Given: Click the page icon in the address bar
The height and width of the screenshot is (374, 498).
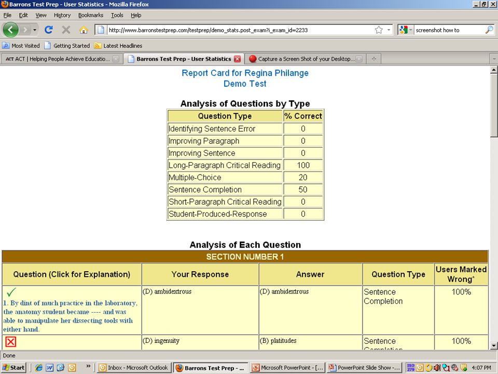Looking at the screenshot, I should 101,30.
